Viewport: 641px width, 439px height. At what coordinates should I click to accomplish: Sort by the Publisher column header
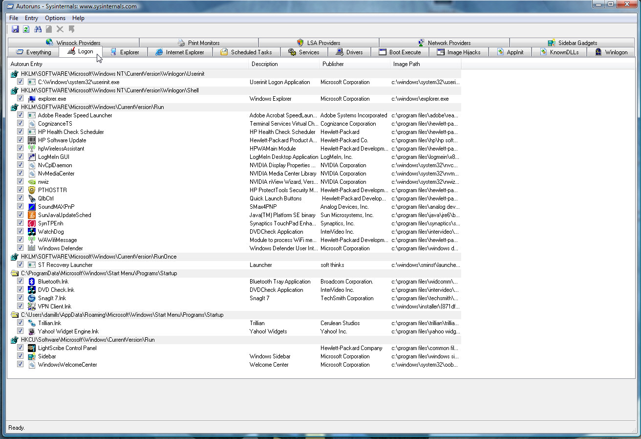pos(355,64)
